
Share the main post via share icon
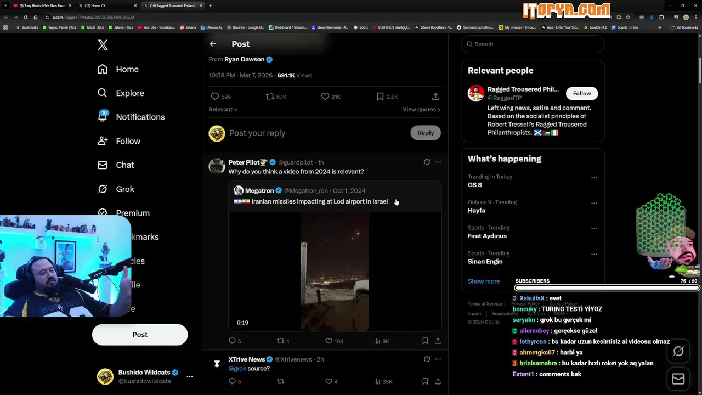tap(435, 97)
